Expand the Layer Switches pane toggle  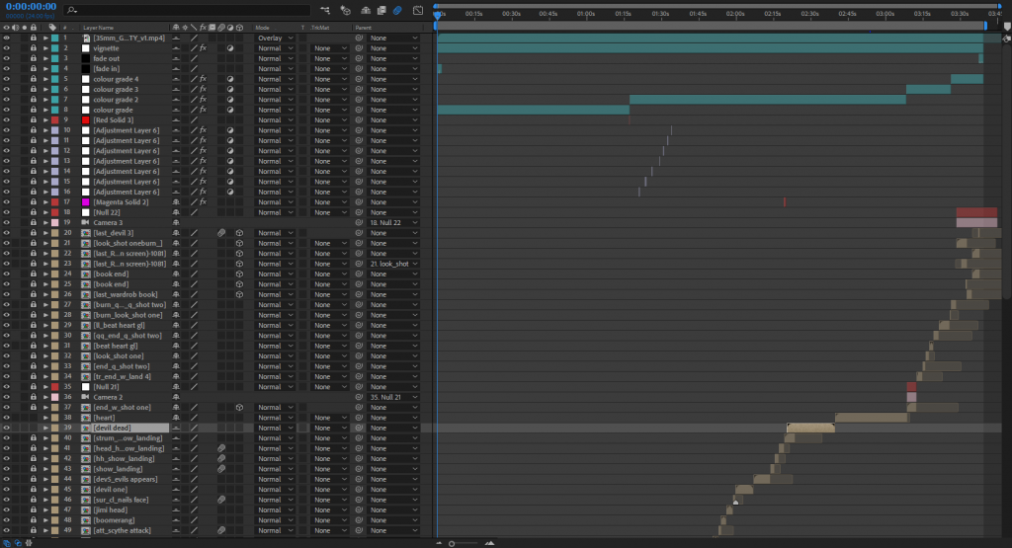[7, 543]
